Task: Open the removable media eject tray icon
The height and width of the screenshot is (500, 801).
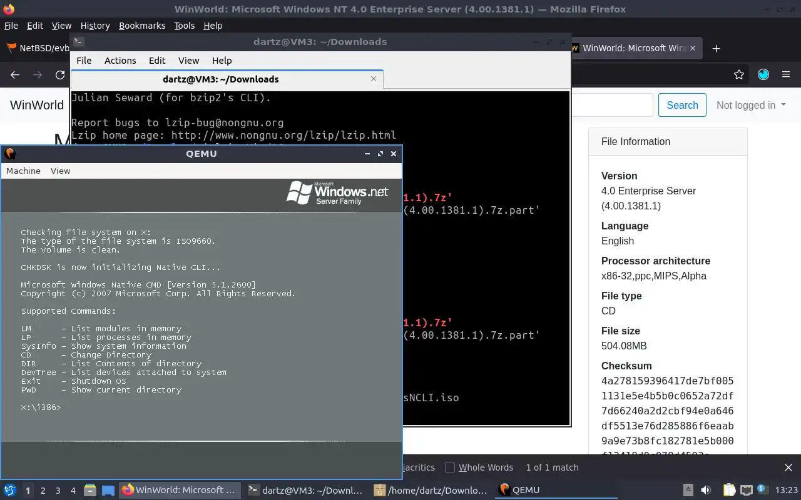Action: (688, 490)
